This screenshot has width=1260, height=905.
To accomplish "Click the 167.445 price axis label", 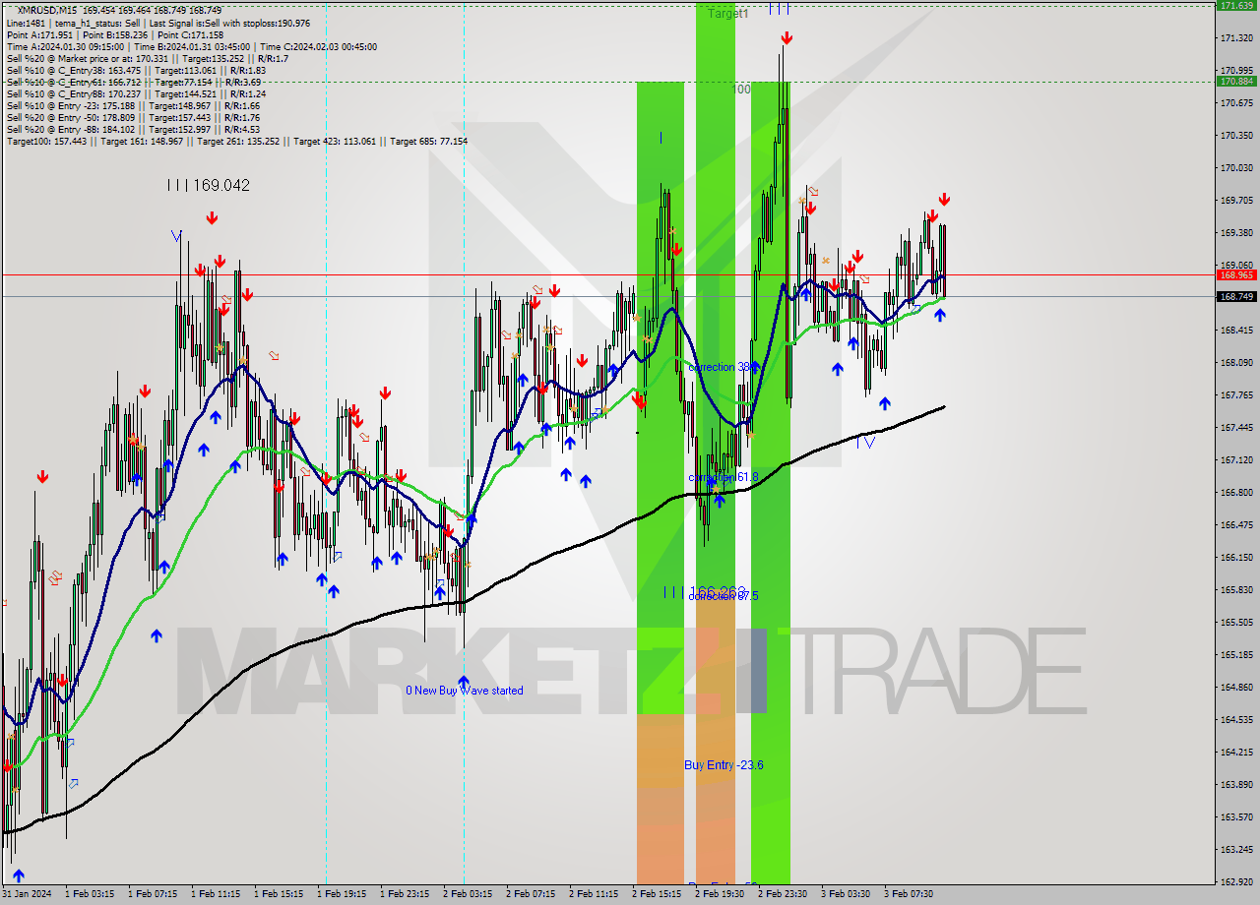I will click(x=1236, y=428).
